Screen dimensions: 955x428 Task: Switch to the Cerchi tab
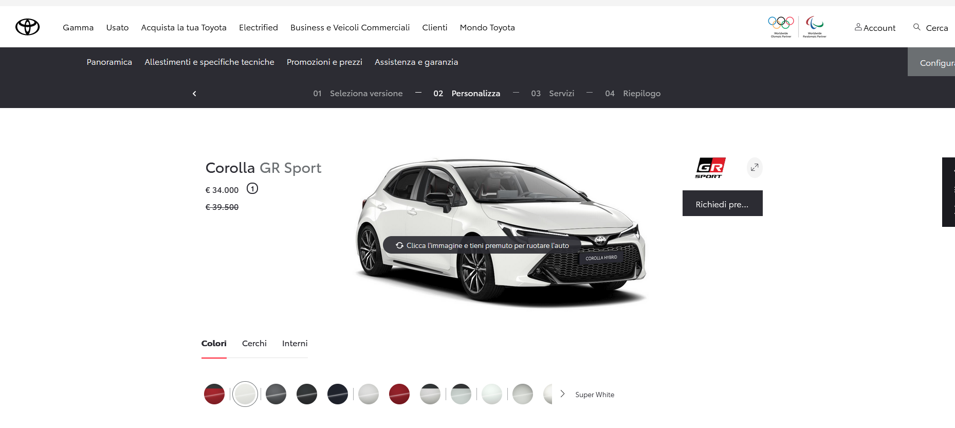254,344
